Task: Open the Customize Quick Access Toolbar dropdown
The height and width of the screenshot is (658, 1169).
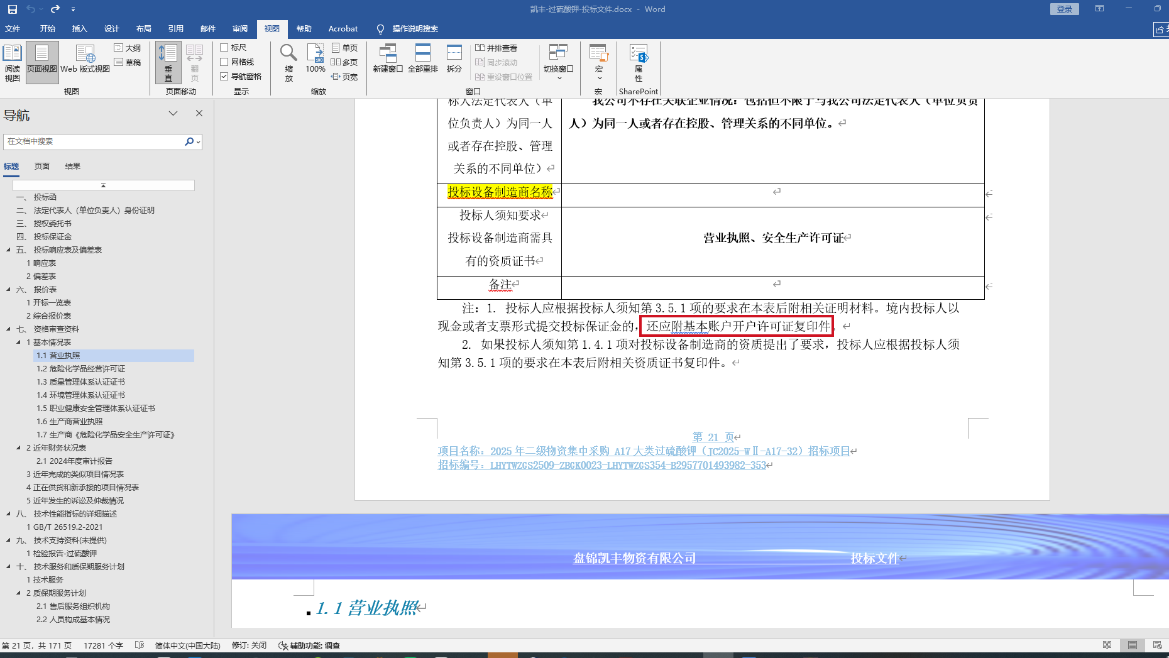Action: [x=74, y=9]
